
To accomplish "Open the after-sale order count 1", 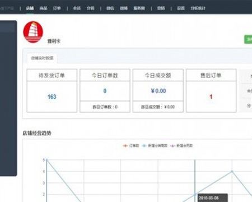I will pyautogui.click(x=211, y=97).
